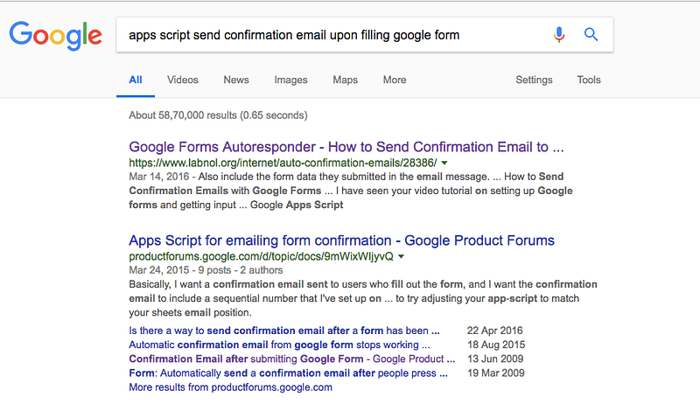This screenshot has height=404, width=700.
Task: Switch to the Images tab
Action: pyautogui.click(x=290, y=80)
